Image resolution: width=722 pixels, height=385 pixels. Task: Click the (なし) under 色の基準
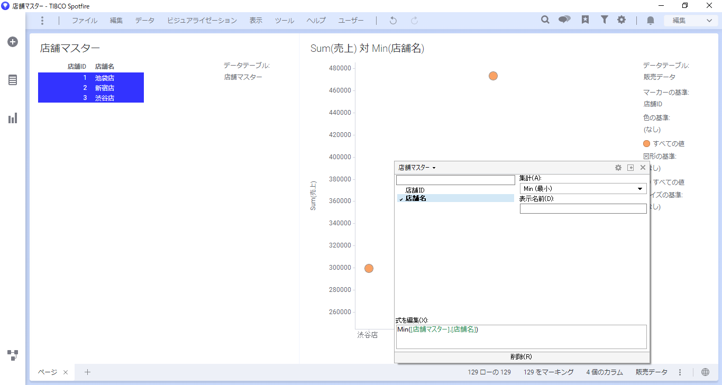click(652, 130)
